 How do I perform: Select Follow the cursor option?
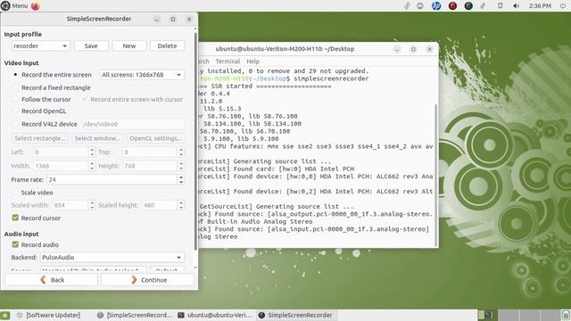42,99
